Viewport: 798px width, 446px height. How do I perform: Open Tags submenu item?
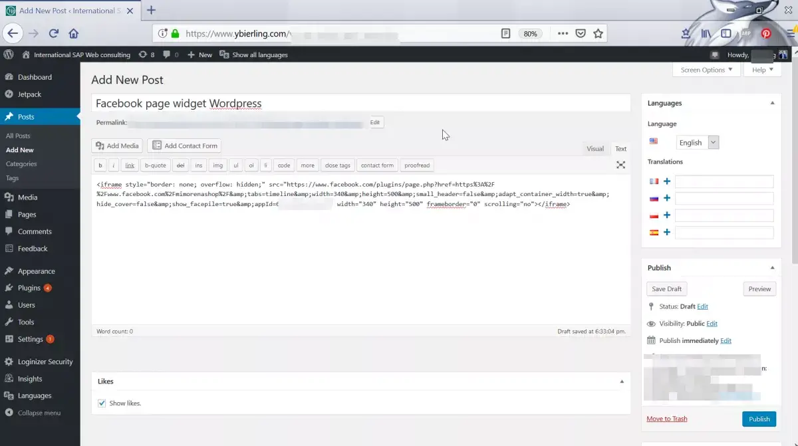pos(12,178)
